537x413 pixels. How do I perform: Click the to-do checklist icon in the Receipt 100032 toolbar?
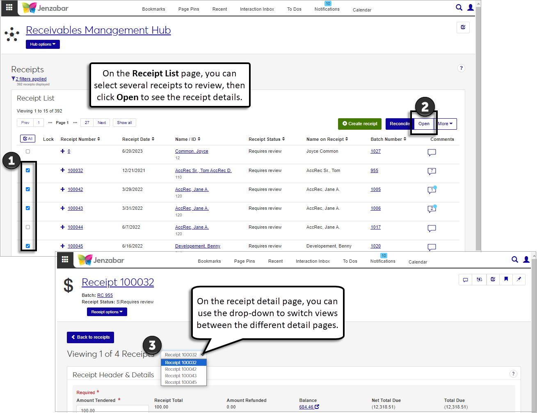point(493,280)
